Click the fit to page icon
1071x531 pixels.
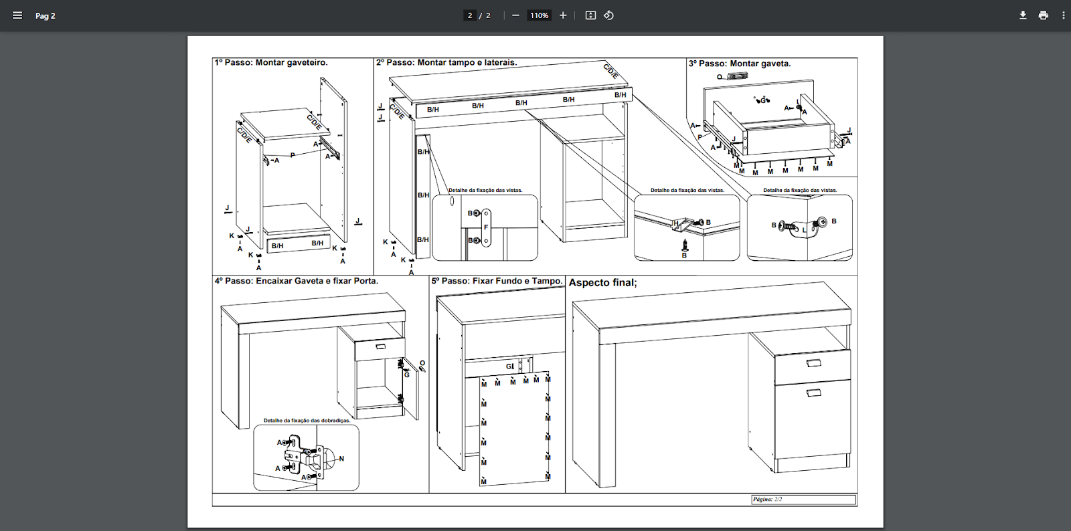click(590, 15)
